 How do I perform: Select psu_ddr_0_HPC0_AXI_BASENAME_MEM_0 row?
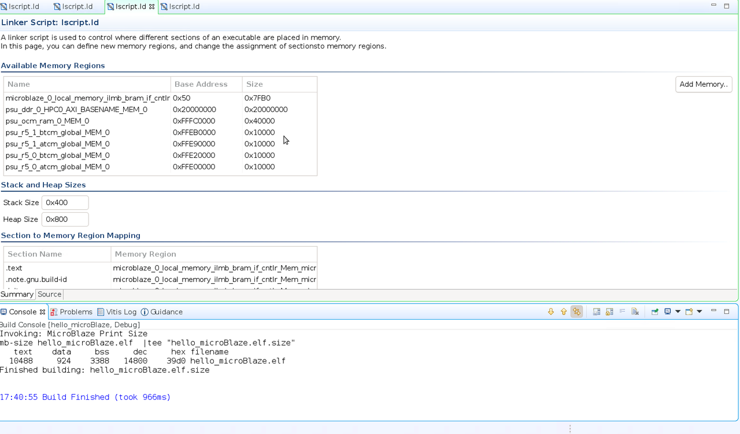160,109
